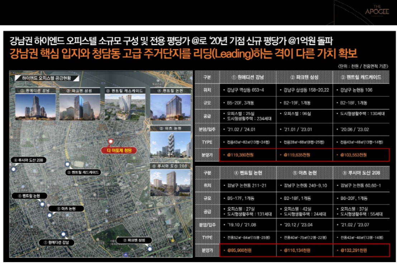Click the red map pin above 디 아포제 청담
This screenshot has width=397, height=265.
click(111, 142)
